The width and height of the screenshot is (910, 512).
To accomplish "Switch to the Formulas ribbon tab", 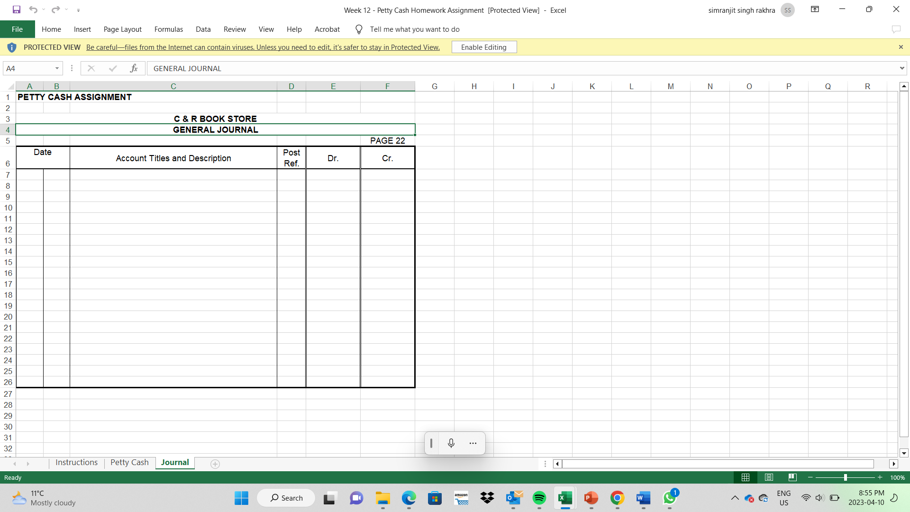I will pos(168,29).
